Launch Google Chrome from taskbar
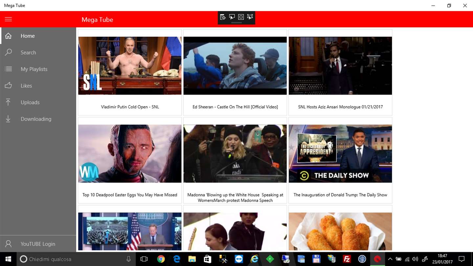This screenshot has width=473, height=266. click(x=161, y=259)
